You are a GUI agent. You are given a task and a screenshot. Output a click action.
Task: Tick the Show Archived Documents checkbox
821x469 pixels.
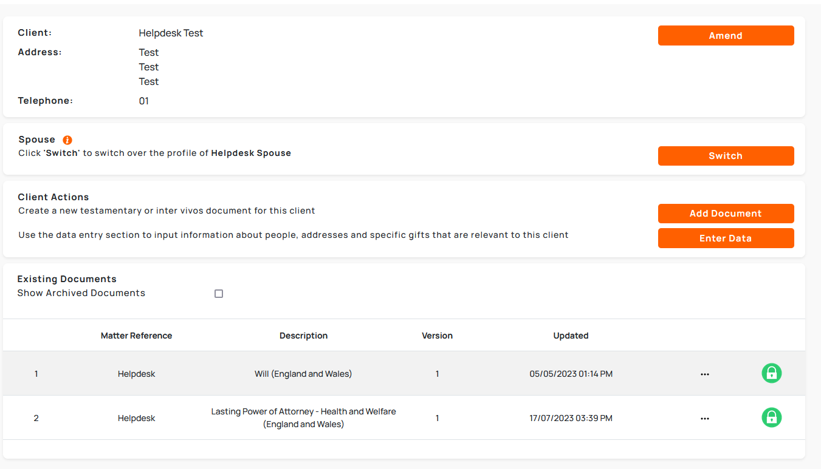click(219, 294)
